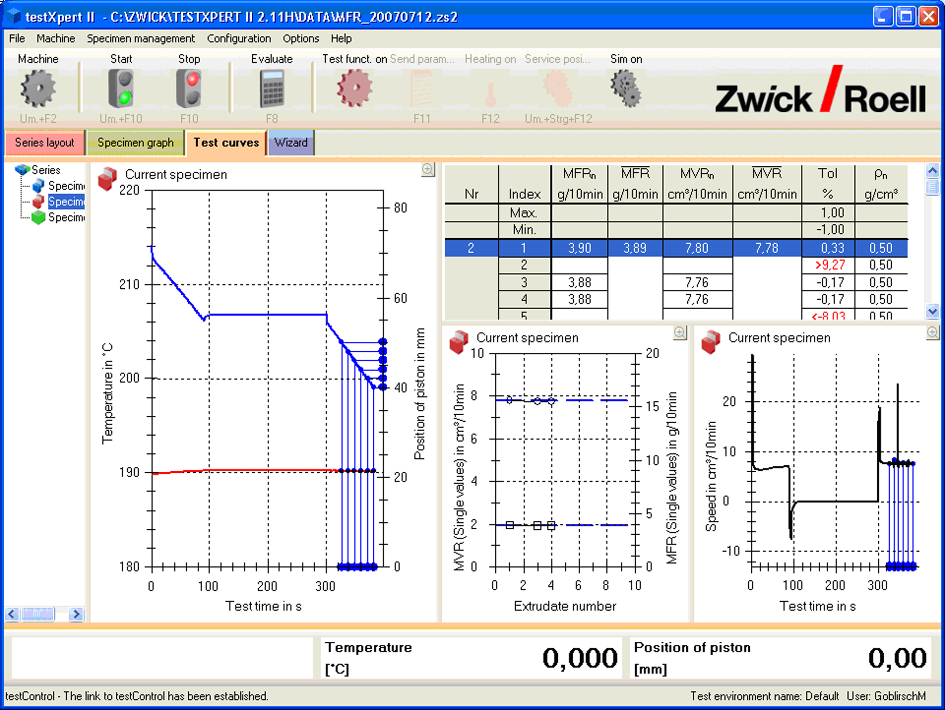Start the test with the green traffic light

point(121,88)
